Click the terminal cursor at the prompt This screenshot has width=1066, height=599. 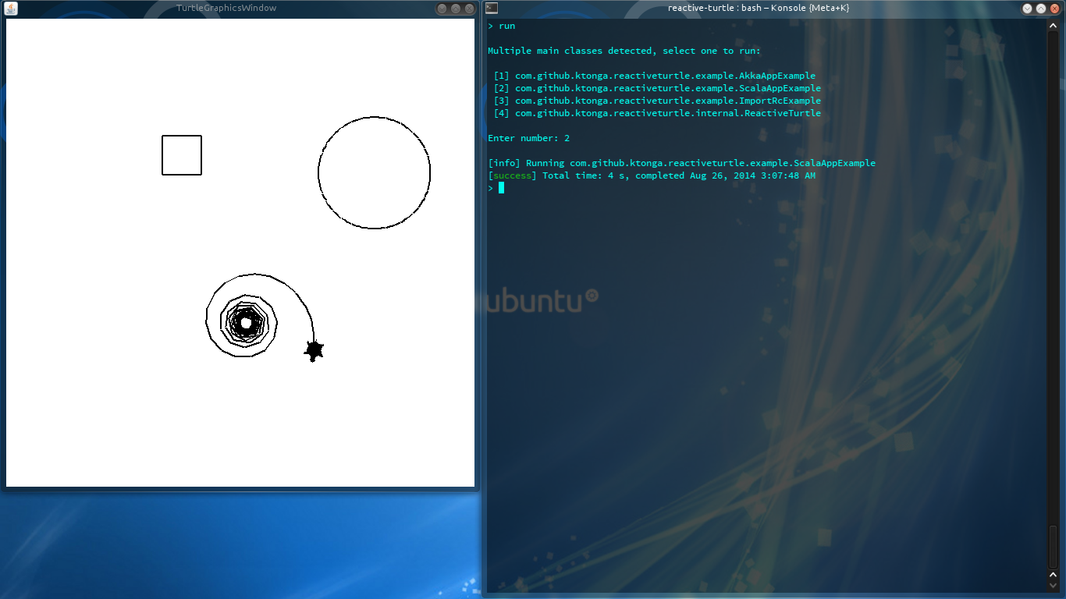tap(501, 188)
